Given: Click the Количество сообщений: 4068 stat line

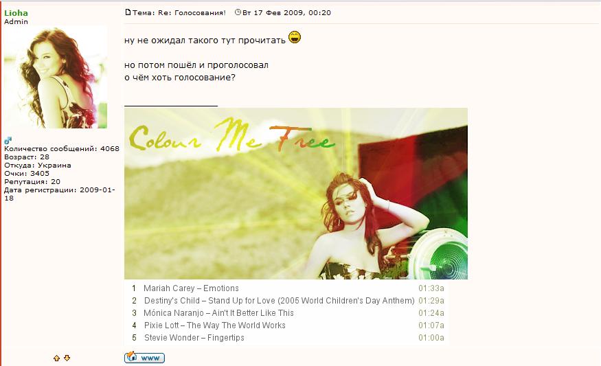Looking at the screenshot, I should (x=62, y=149).
